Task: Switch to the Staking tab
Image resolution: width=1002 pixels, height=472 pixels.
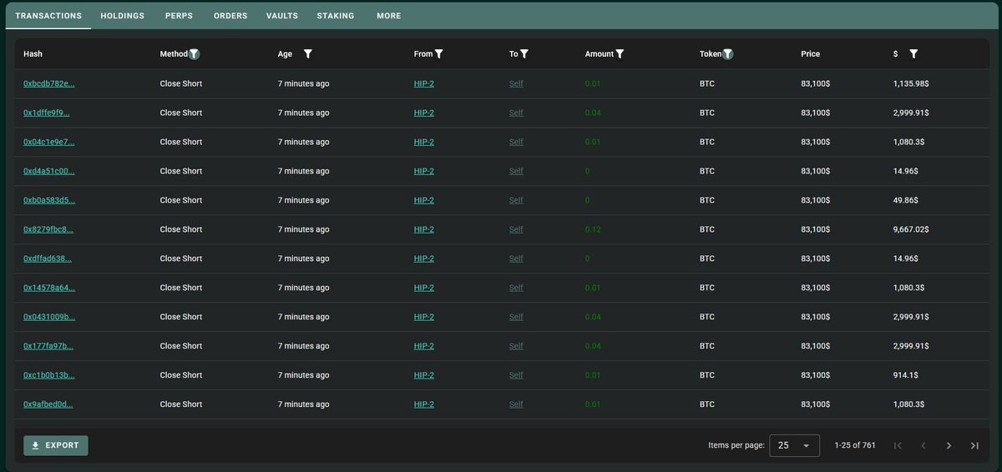Action: [336, 16]
